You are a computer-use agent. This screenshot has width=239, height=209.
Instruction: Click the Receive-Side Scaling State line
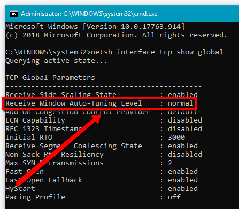pos(102,94)
